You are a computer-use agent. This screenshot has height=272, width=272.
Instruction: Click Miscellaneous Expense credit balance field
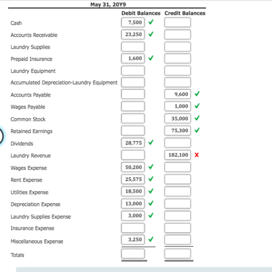click(x=178, y=239)
